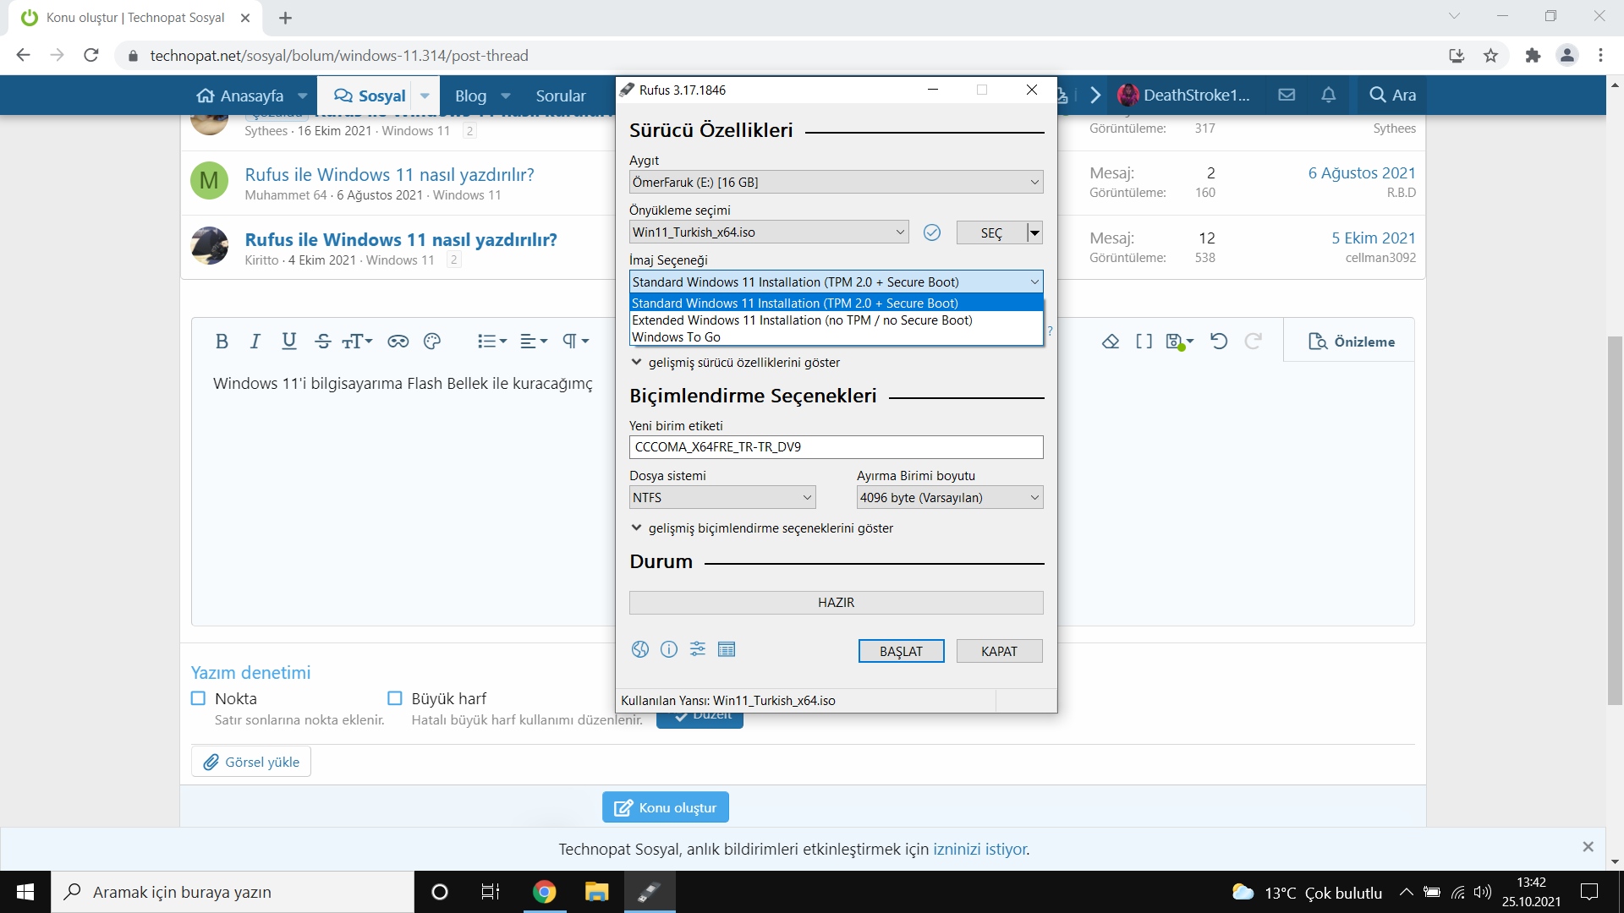1624x913 pixels.
Task: Click the eraser remove formatting icon
Action: point(1111,342)
